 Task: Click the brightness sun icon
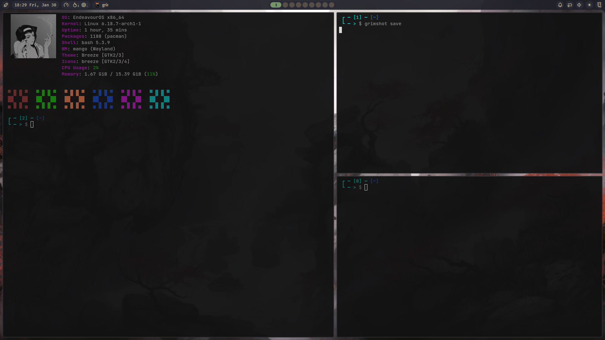(x=589, y=5)
